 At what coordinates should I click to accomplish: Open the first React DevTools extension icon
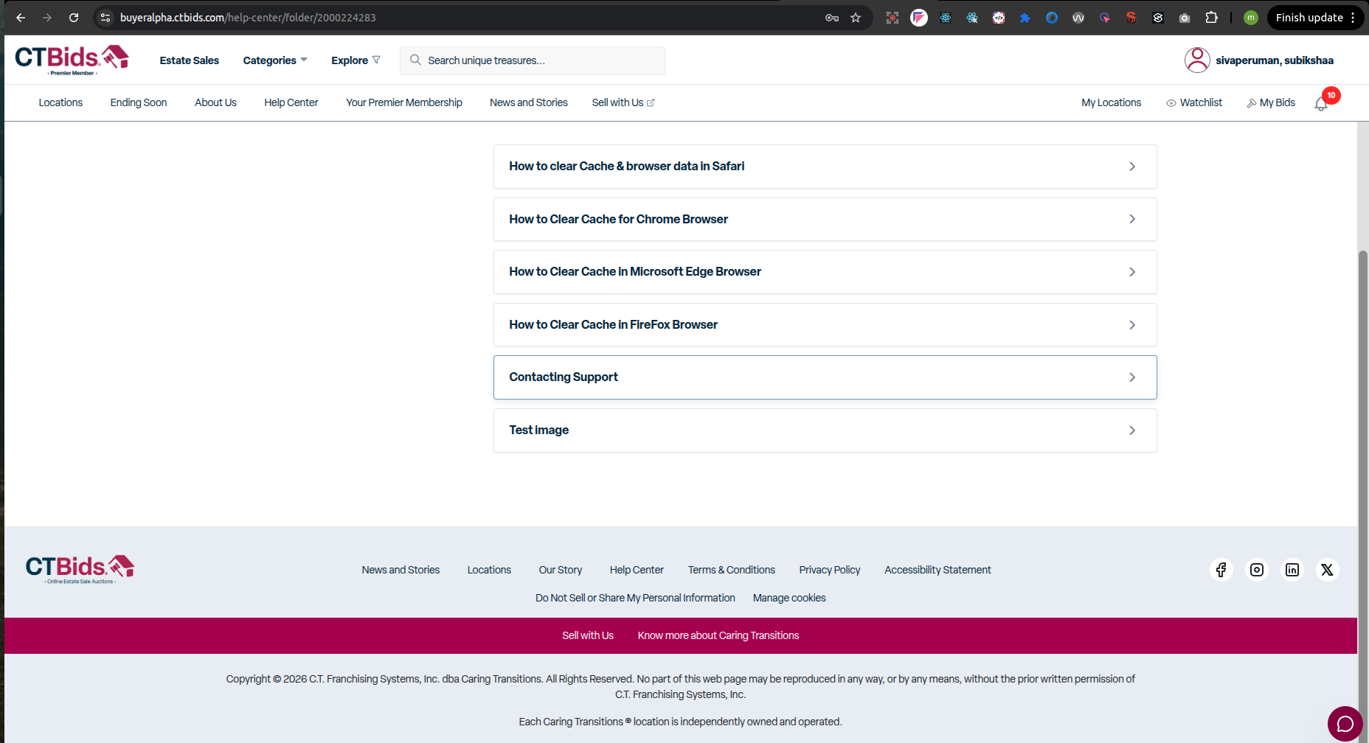[946, 18]
